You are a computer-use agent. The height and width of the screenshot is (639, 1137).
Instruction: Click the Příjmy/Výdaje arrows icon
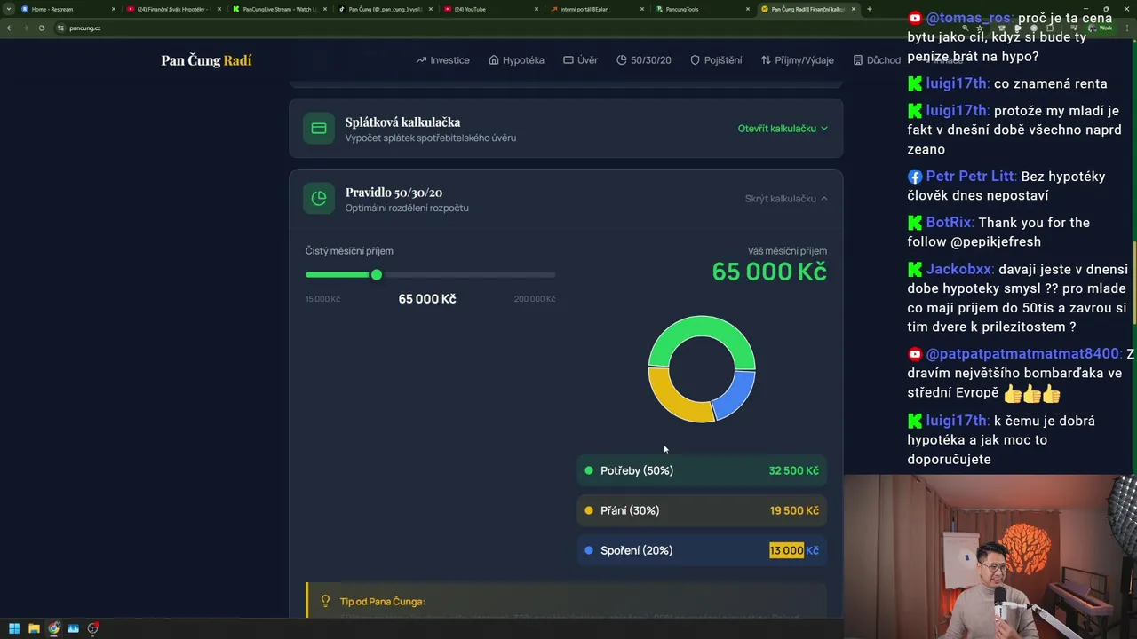(766, 60)
